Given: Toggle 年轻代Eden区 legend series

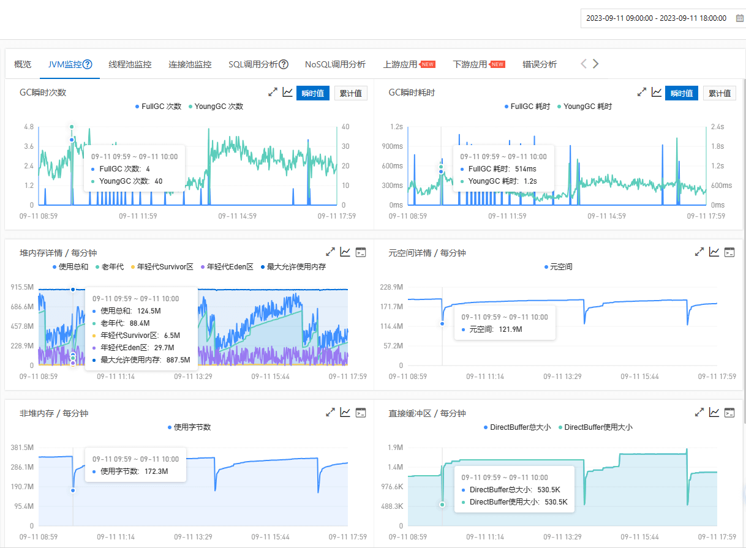Looking at the screenshot, I should (x=227, y=267).
